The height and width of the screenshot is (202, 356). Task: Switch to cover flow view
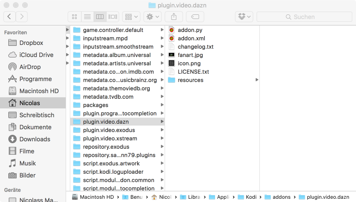(113, 17)
